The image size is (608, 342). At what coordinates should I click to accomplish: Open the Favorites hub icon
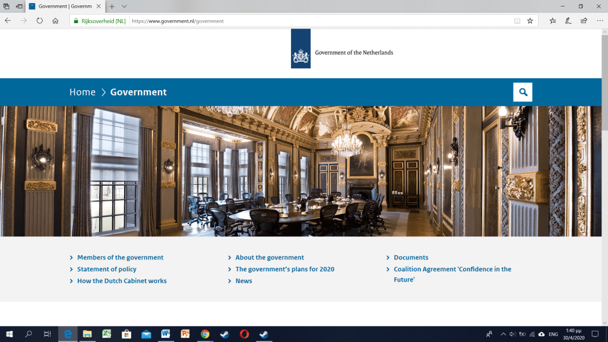coord(553,20)
